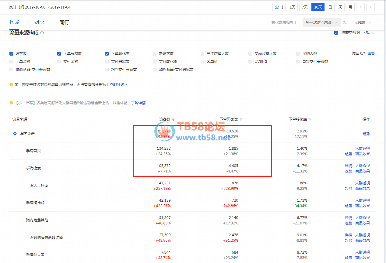Check the 粉丝支付买家数 checkbox

coord(107,70)
